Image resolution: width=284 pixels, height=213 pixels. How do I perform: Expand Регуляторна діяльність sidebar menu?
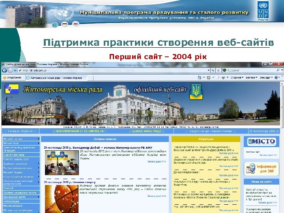pos(21,168)
